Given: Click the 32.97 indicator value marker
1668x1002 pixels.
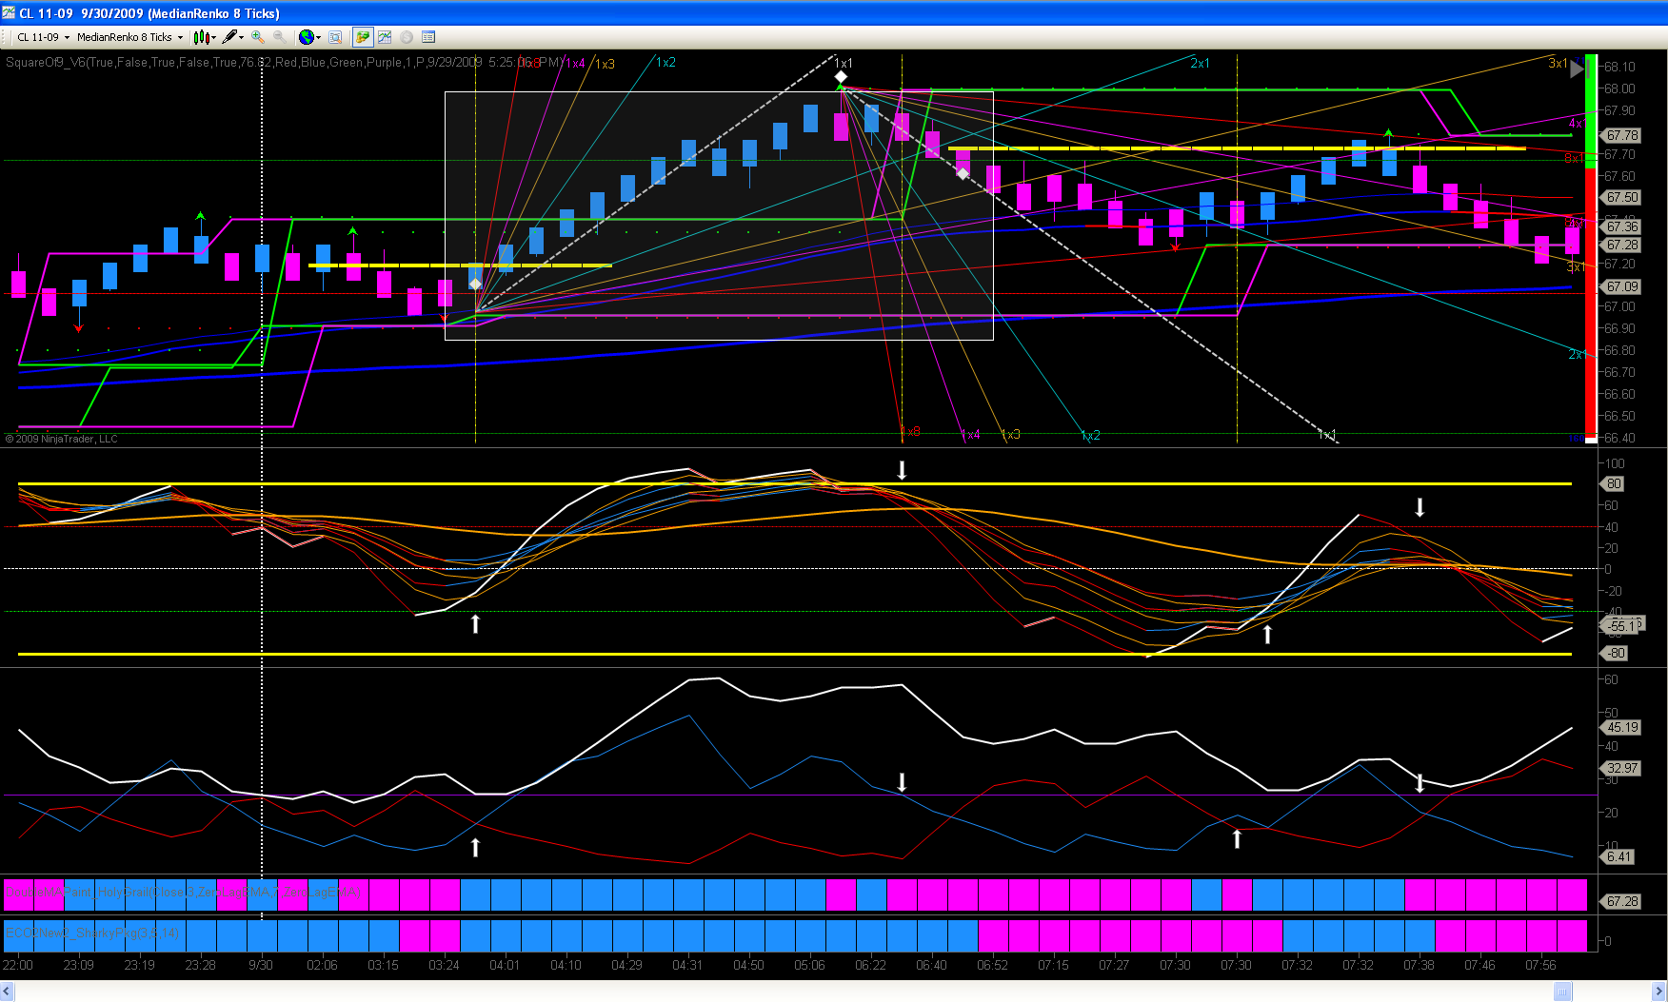Looking at the screenshot, I should [x=1622, y=768].
